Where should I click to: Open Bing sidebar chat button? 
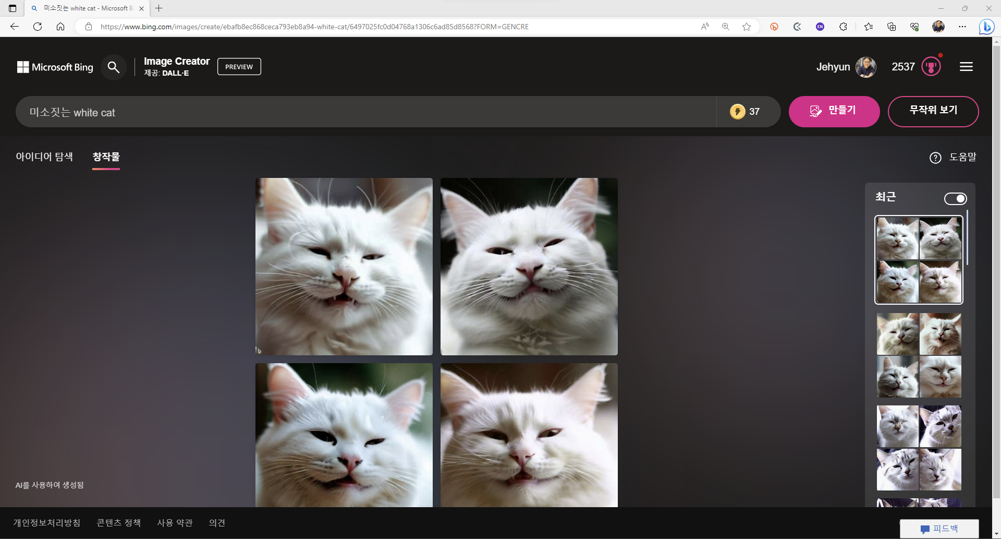click(987, 27)
